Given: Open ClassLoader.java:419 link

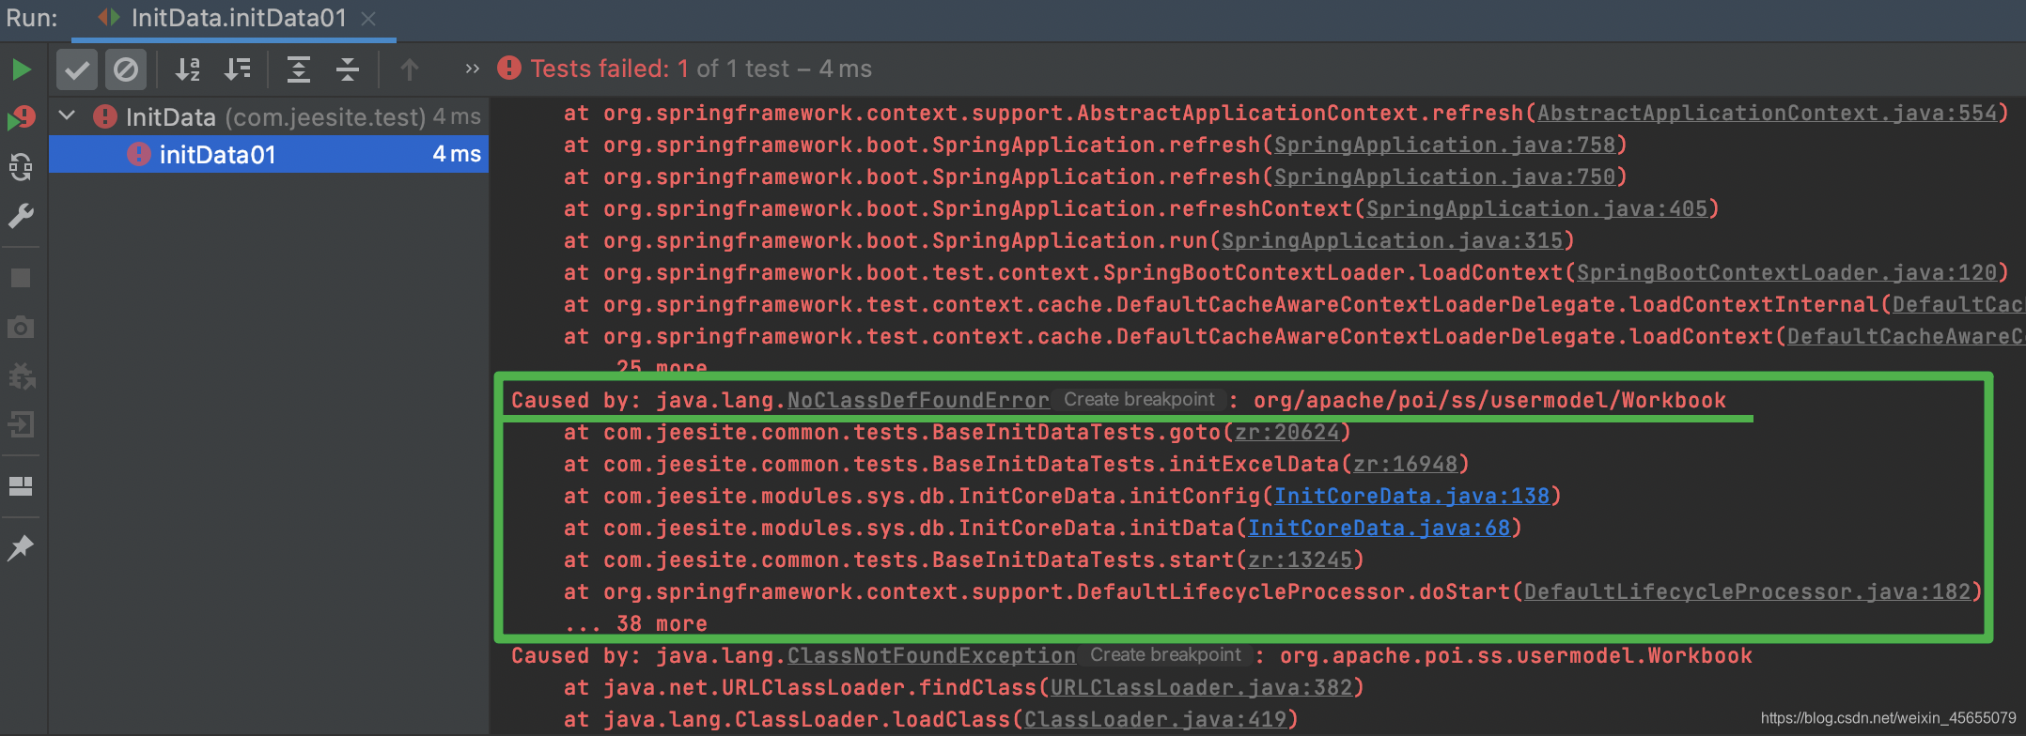Looking at the screenshot, I should coord(1155,720).
